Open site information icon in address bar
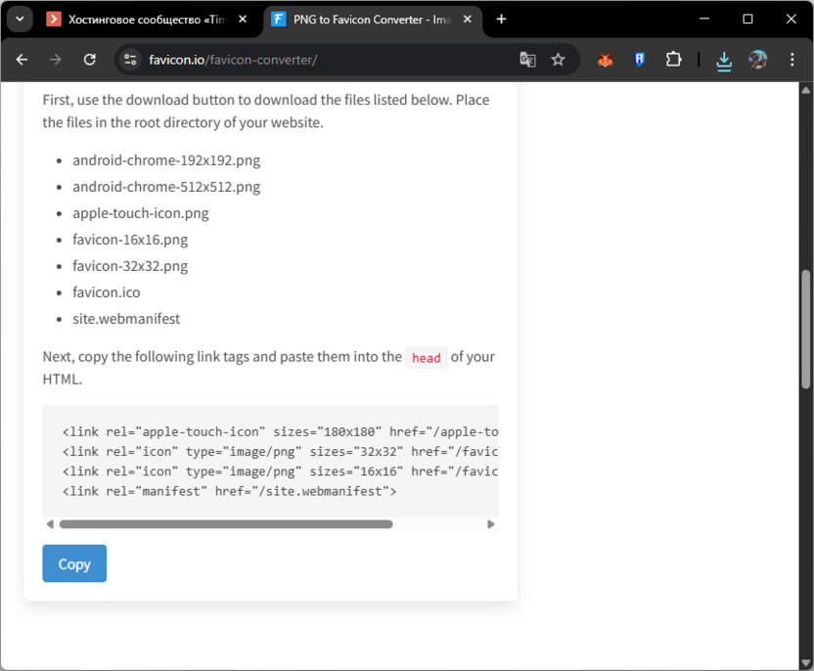This screenshot has width=814, height=671. (x=130, y=60)
